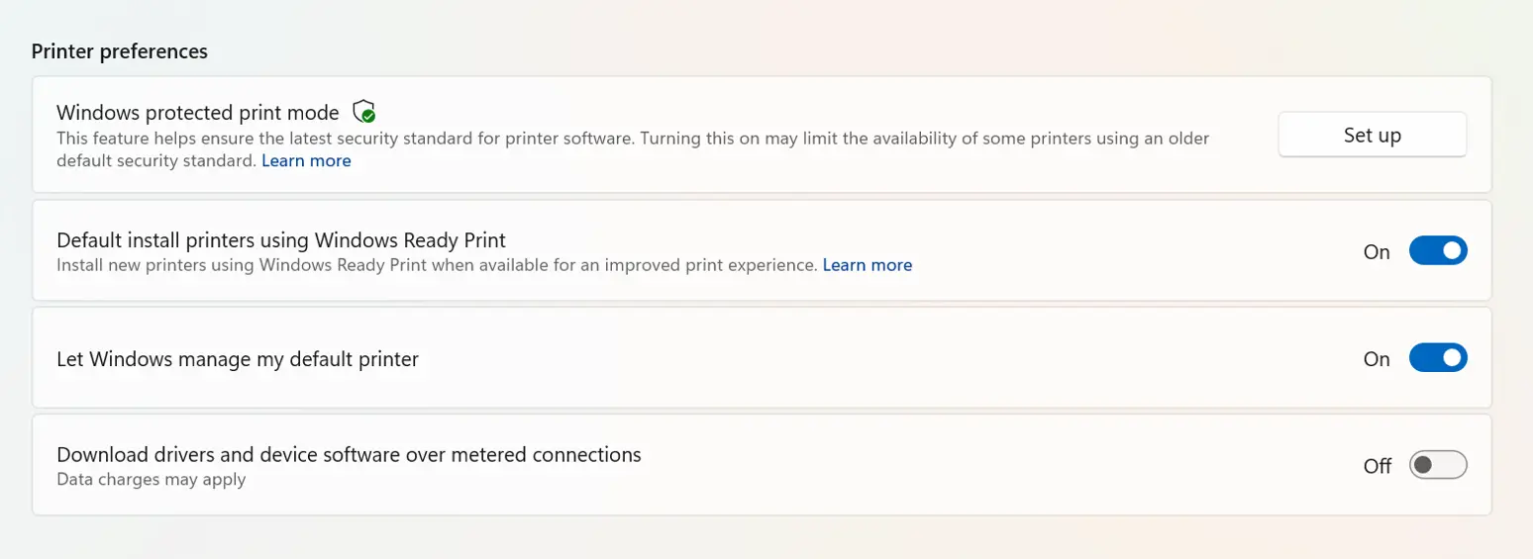Disable Let Windows manage my default printer toggle
The width and height of the screenshot is (1533, 559).
point(1438,358)
